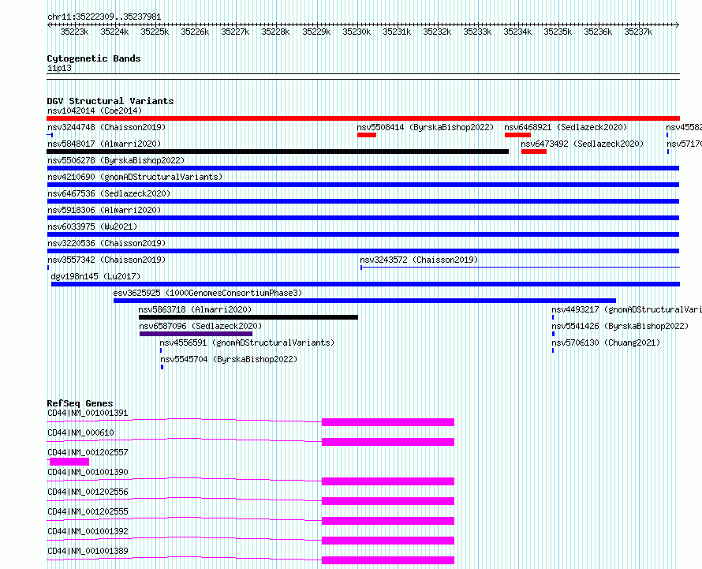The width and height of the screenshot is (702, 569).
Task: Click the blue esv3625925 1000Genomes bar
Action: [x=365, y=301]
